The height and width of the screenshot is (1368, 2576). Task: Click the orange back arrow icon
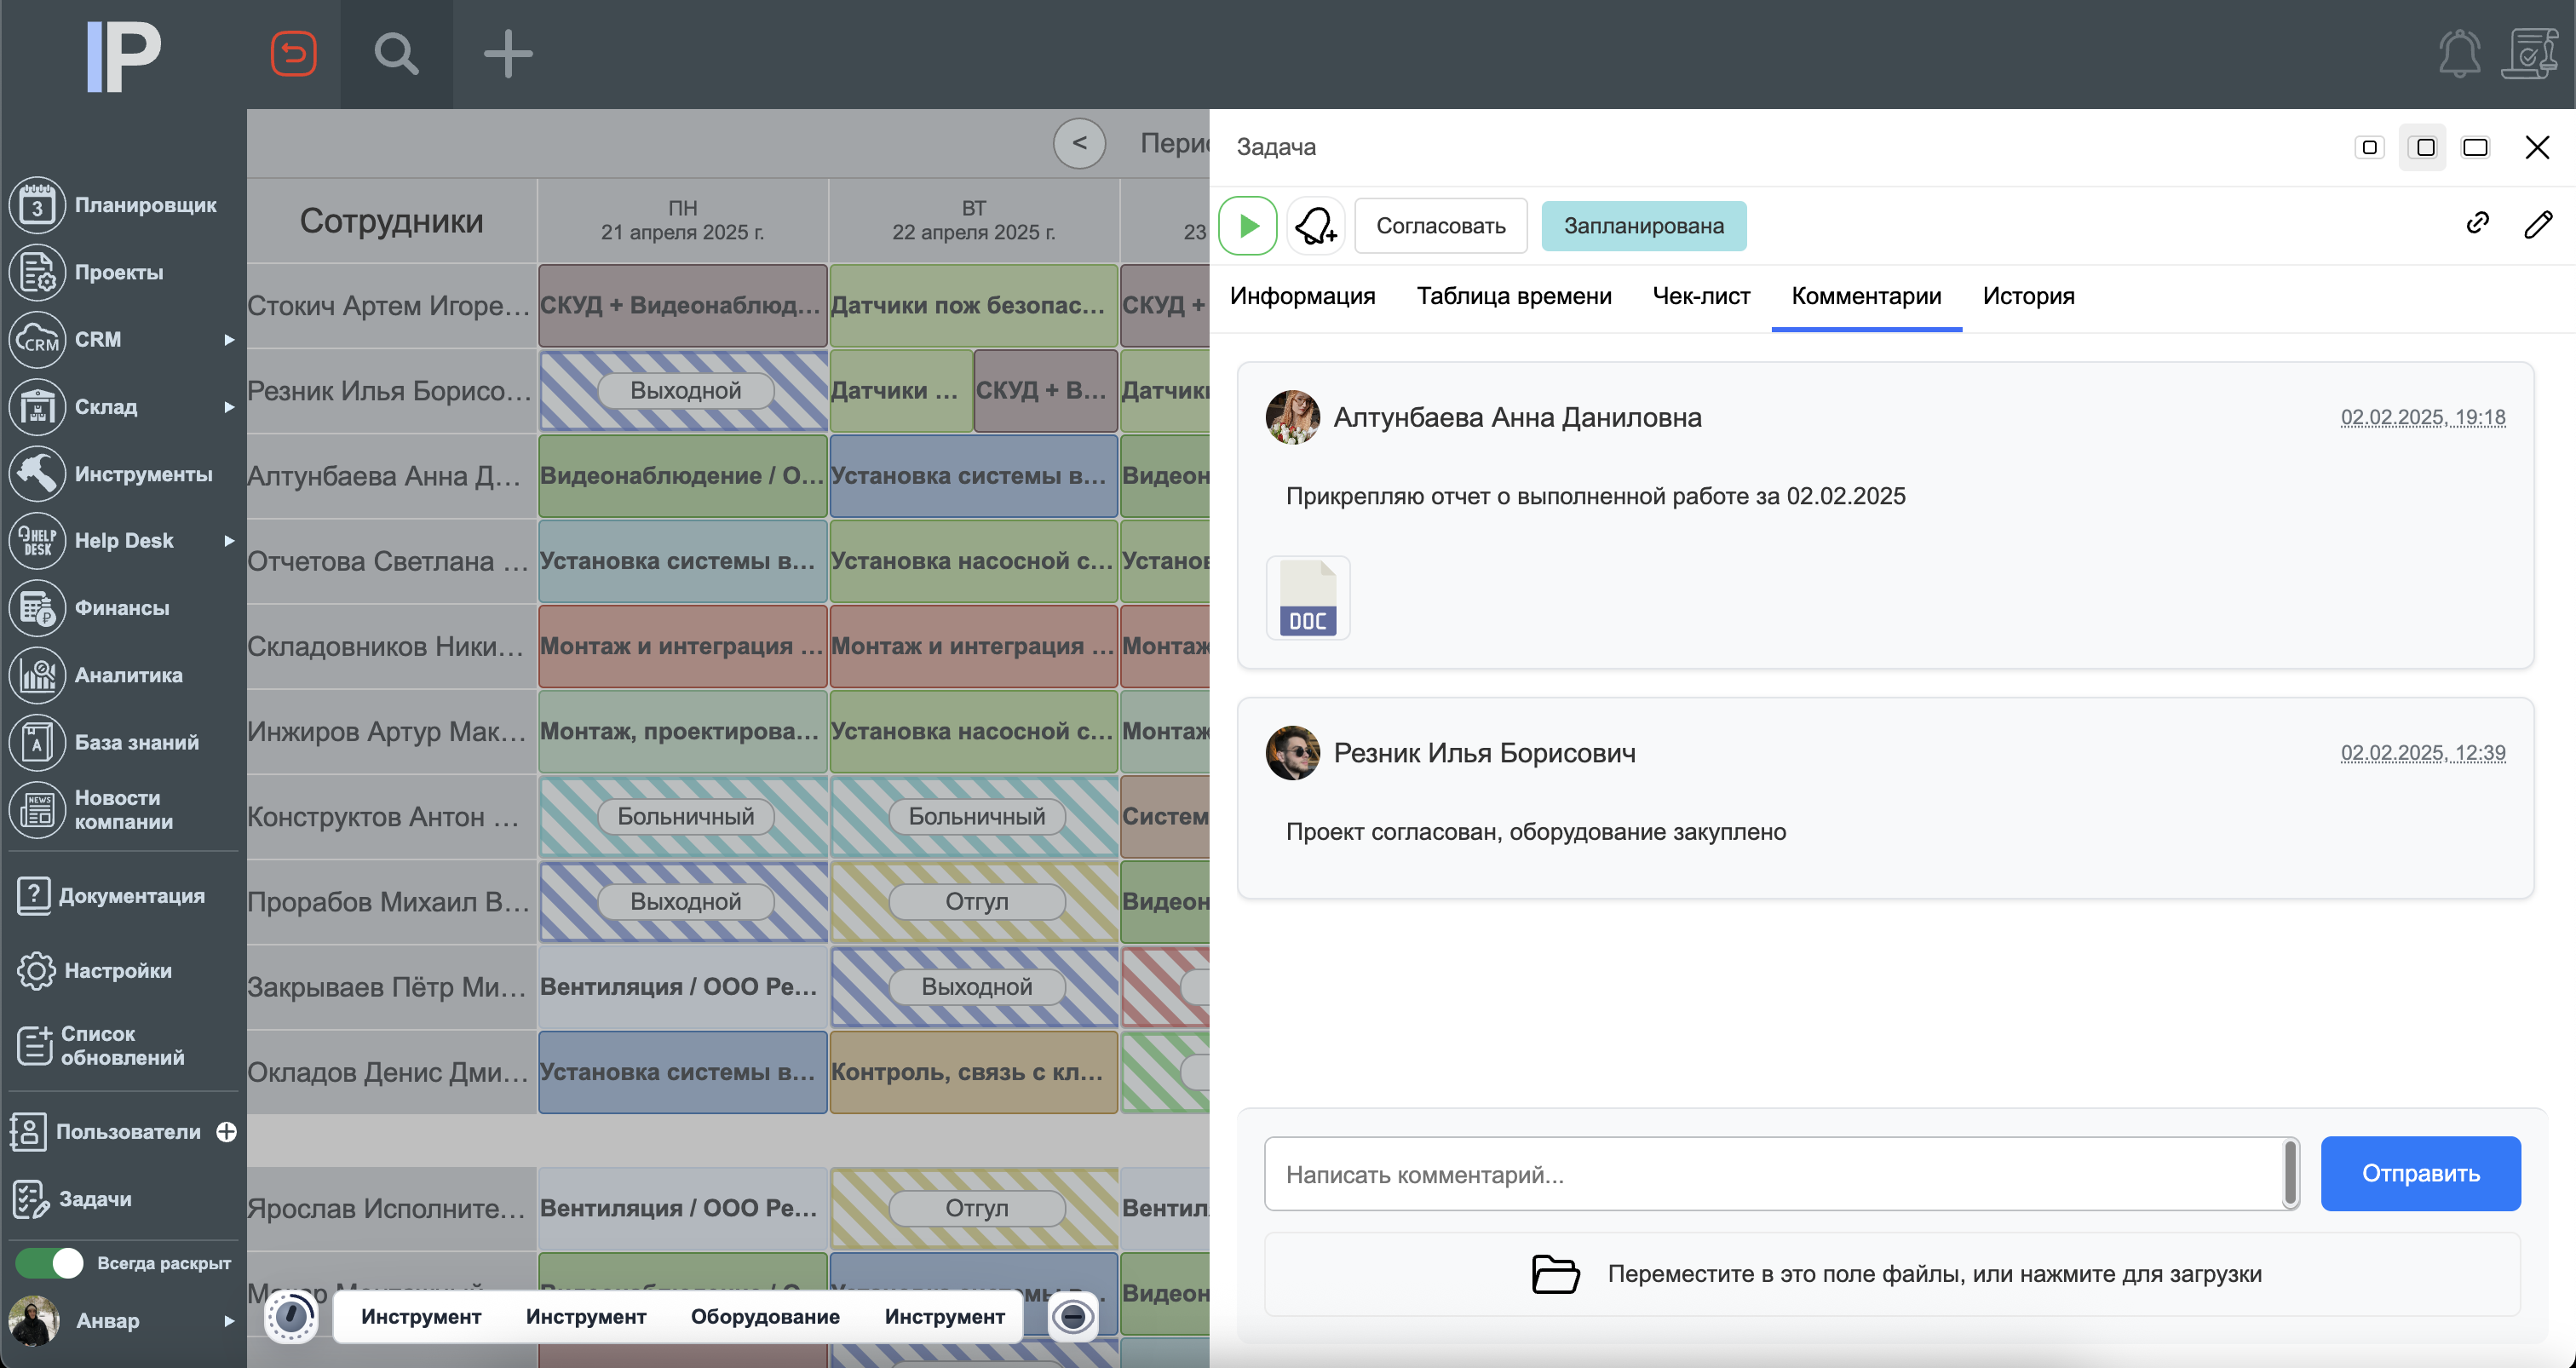(x=293, y=54)
